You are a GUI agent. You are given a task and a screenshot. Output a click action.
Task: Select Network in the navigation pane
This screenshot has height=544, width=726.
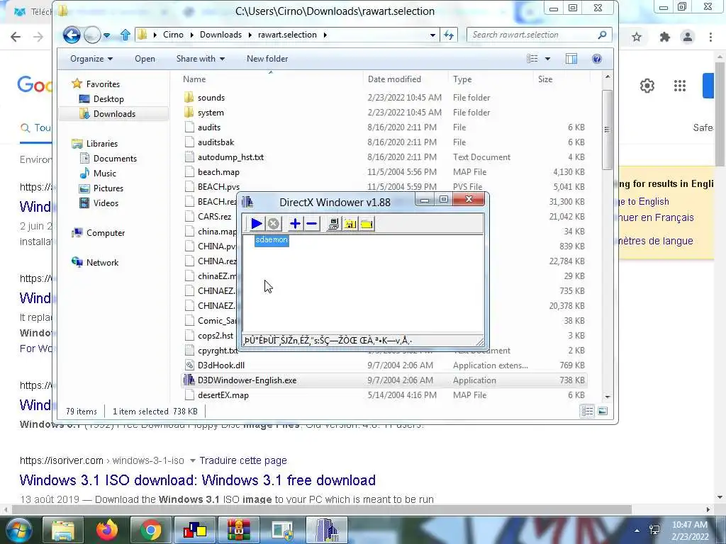coord(102,263)
